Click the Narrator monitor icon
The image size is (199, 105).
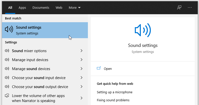pos(7,95)
